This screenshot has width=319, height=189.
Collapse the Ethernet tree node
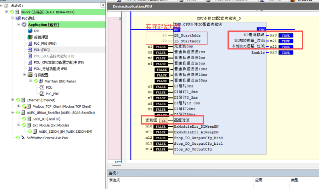(x=13, y=100)
